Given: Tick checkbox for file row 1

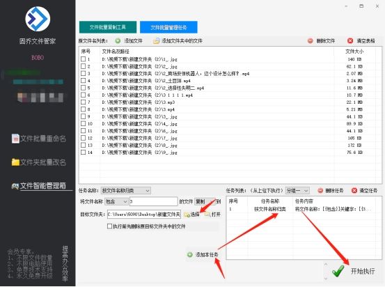Looking at the screenshot, I should [x=84, y=59].
